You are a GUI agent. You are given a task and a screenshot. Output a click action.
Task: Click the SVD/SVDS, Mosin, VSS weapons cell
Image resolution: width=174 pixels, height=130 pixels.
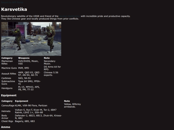pos(28,63)
